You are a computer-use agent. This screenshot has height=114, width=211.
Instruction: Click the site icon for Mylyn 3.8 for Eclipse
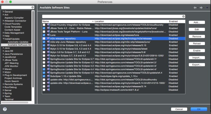point(48,52)
